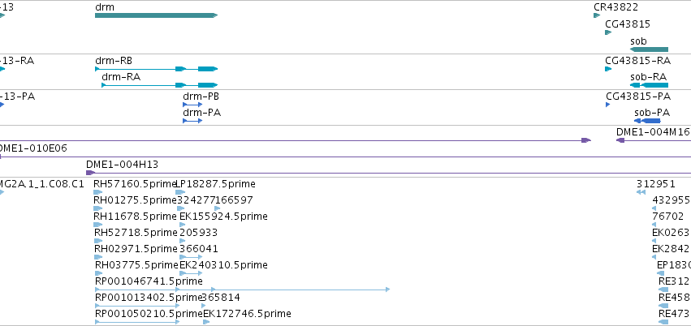The image size is (691, 326).
Task: Select DME1-004H13 clone start marker
Action: [x=91, y=173]
